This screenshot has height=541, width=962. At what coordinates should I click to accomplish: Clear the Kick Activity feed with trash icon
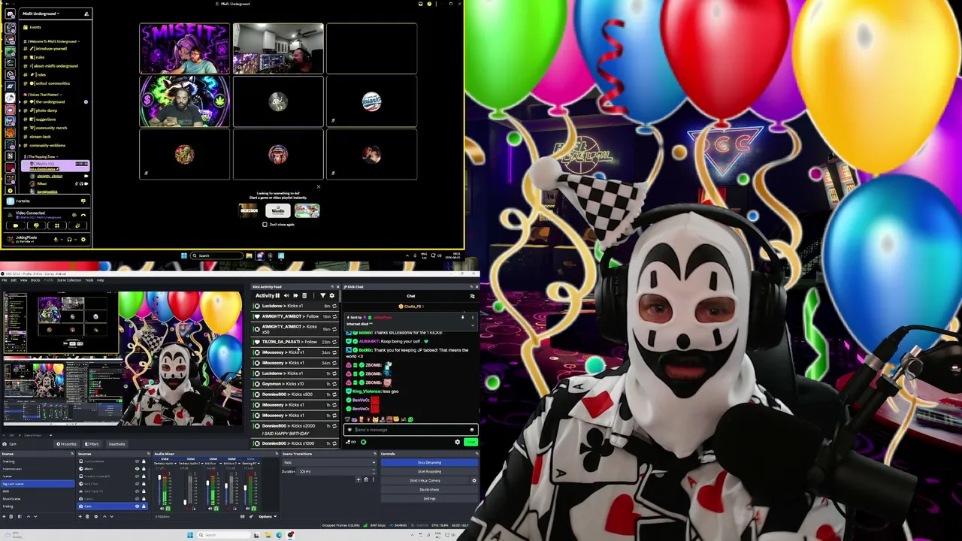(x=304, y=295)
